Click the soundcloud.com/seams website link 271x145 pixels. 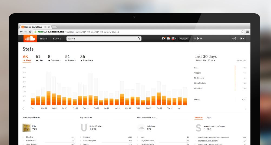(x=215, y=126)
